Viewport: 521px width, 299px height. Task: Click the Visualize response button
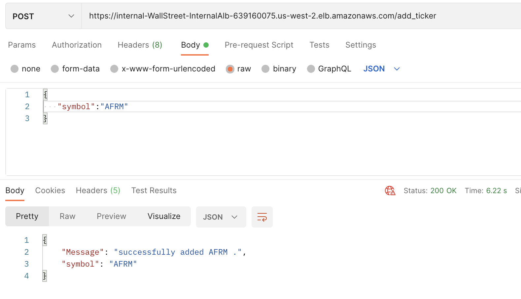(164, 216)
